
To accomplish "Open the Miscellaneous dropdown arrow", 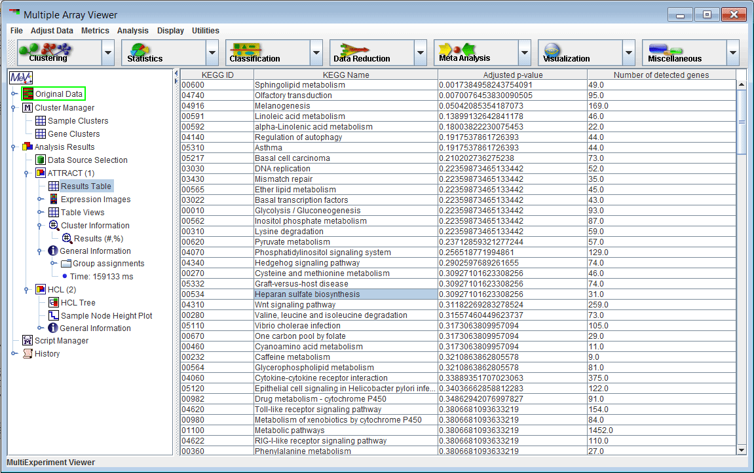I will 733,52.
